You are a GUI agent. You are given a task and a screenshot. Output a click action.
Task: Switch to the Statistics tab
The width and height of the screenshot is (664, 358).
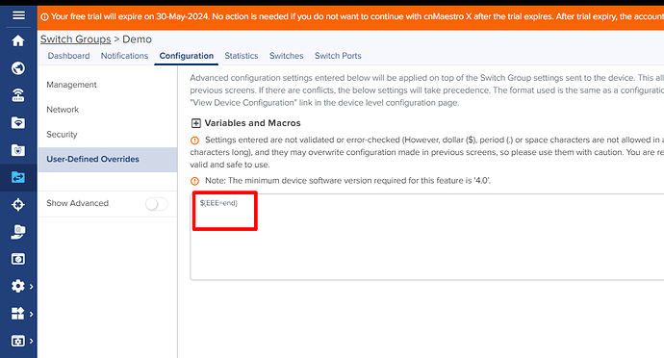click(x=242, y=56)
